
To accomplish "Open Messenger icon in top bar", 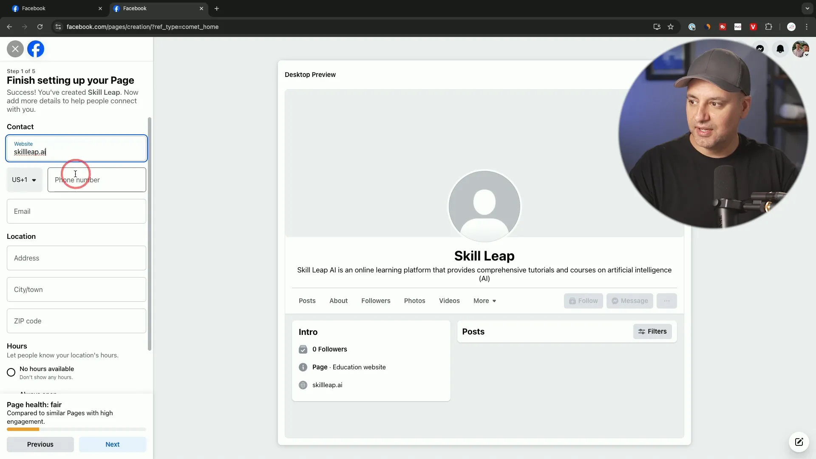I will 760,49.
